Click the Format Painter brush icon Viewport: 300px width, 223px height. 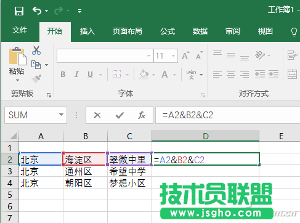36,79
